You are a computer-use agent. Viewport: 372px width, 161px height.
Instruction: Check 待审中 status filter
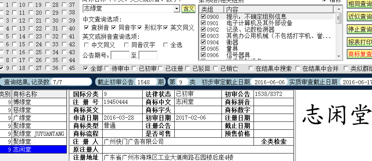[107, 68]
